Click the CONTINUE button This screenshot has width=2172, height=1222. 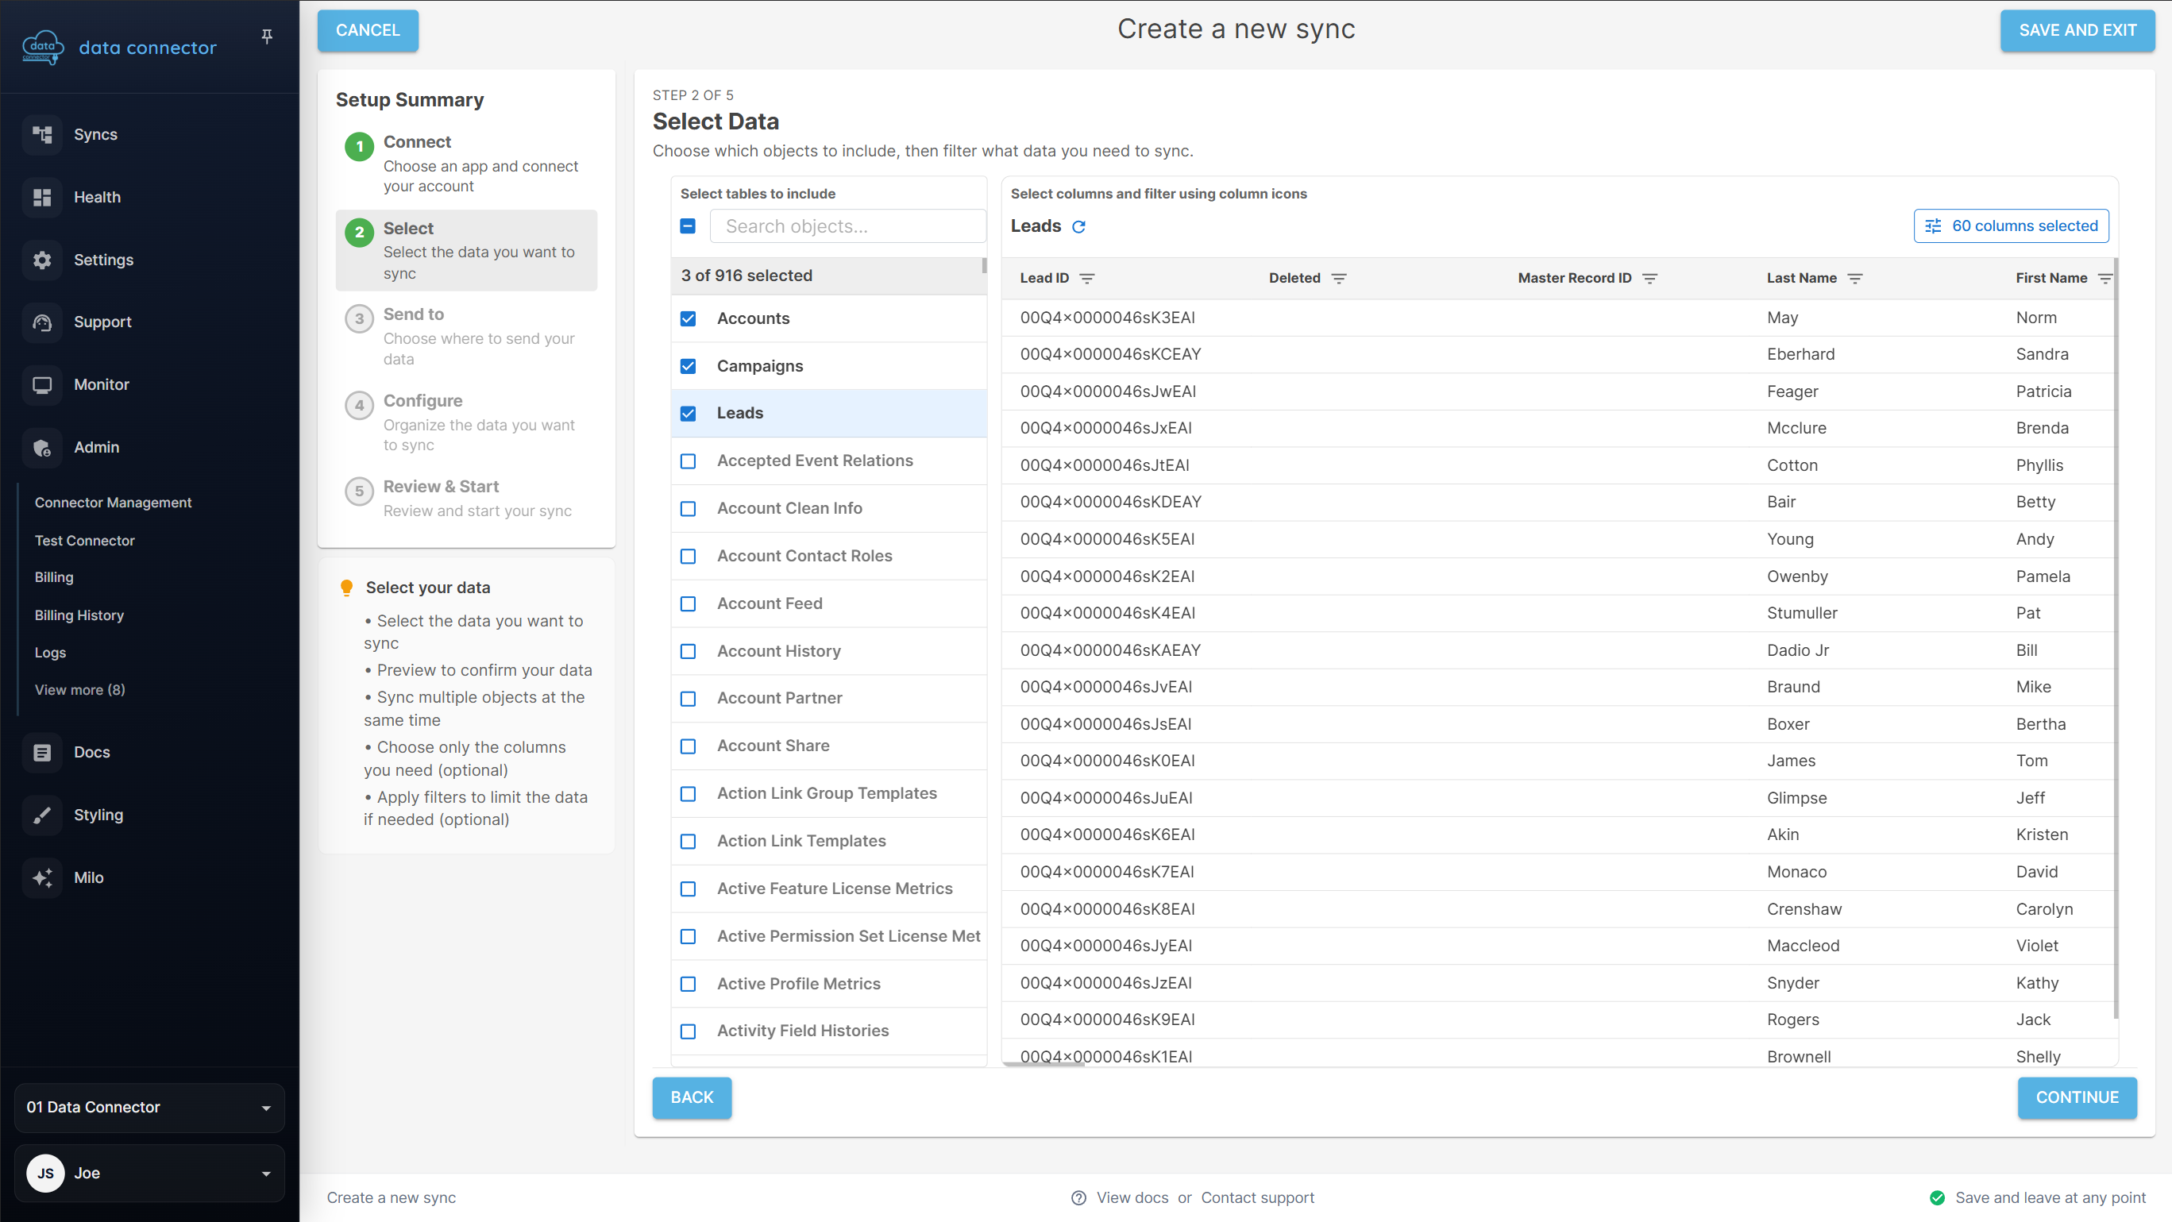(x=2077, y=1097)
